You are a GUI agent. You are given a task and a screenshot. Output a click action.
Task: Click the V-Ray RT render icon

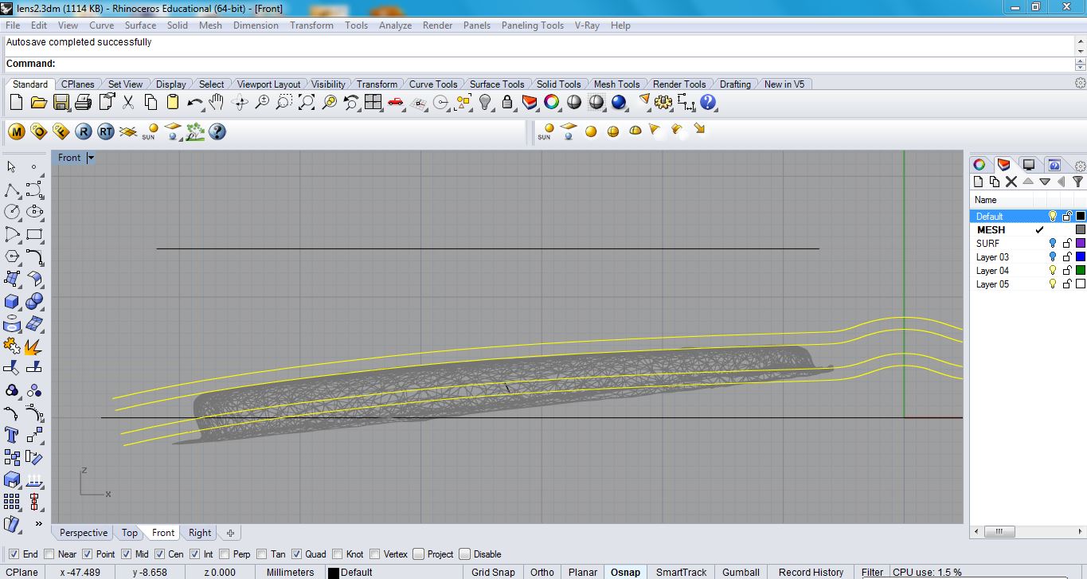click(x=106, y=131)
